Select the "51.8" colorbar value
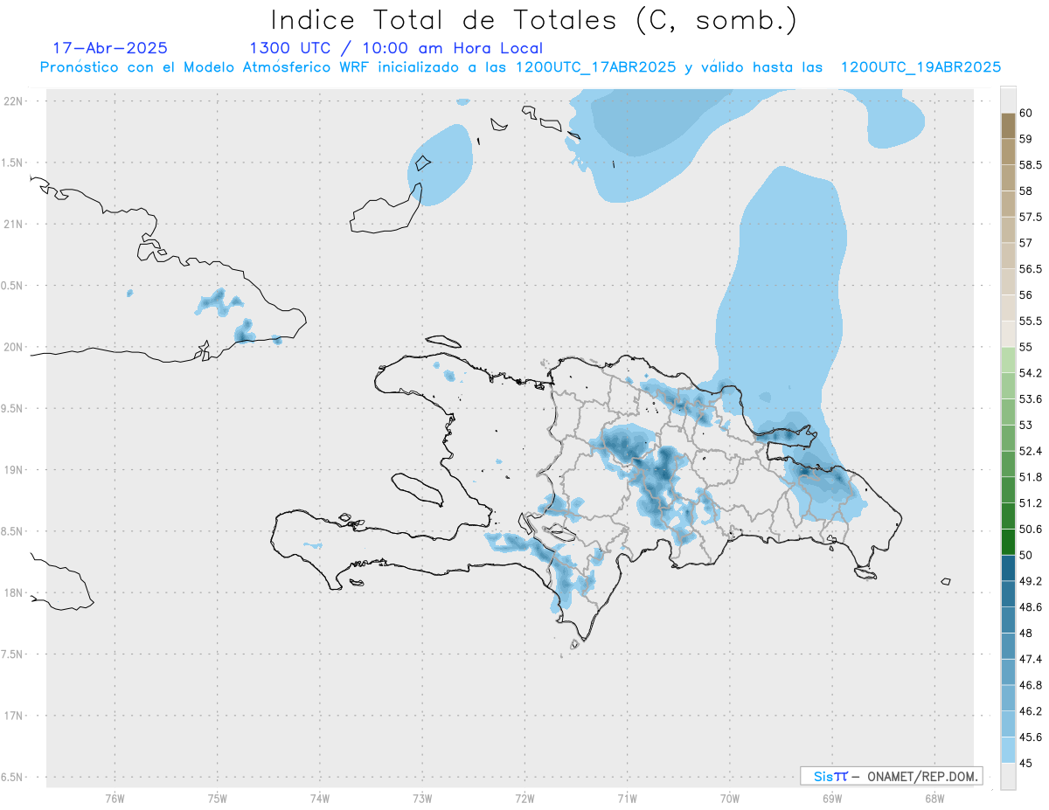The height and width of the screenshot is (810, 1049). tap(1031, 477)
